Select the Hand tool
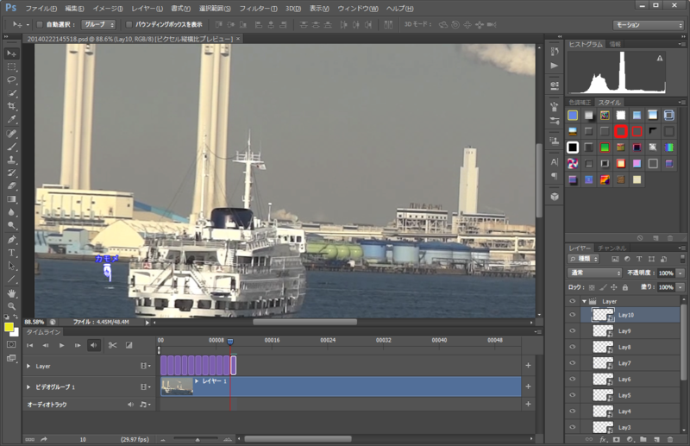This screenshot has height=446, width=690. (x=11, y=293)
